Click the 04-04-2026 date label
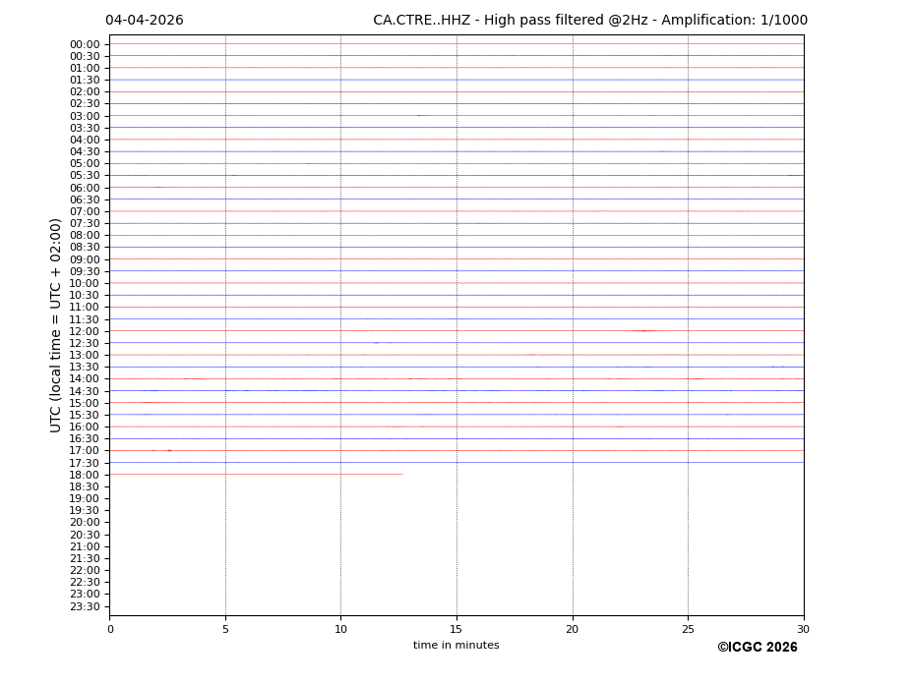The height and width of the screenshot is (684, 912). click(144, 21)
